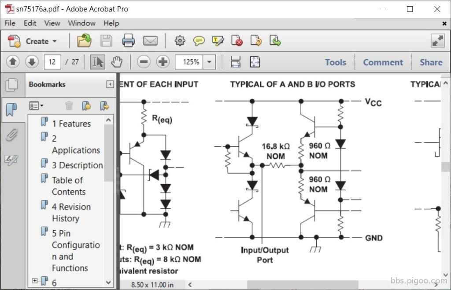Activate the Hand pan tool
The width and height of the screenshot is (451, 290).
[x=117, y=62]
